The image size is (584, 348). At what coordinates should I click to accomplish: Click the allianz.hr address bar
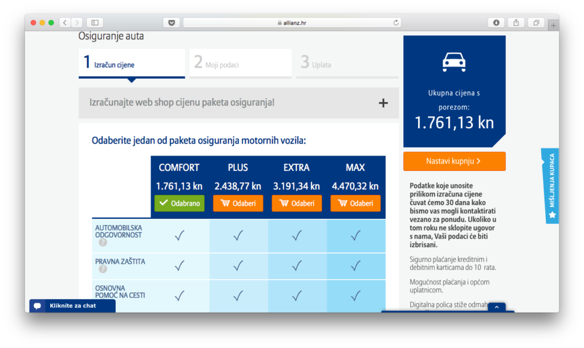point(292,23)
